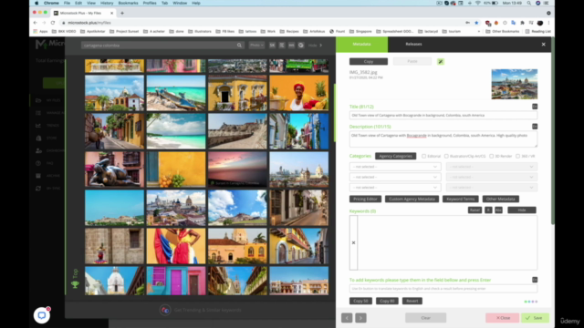Go to previous file with left arrow

pyautogui.click(x=347, y=318)
